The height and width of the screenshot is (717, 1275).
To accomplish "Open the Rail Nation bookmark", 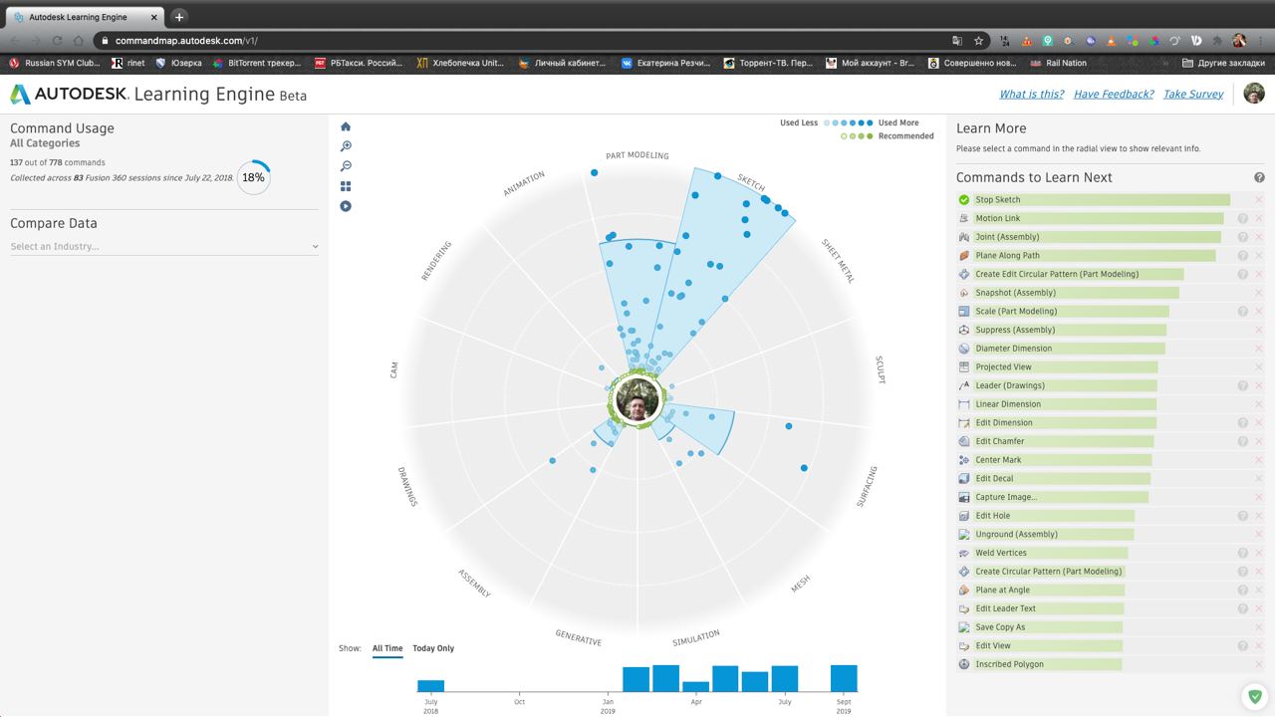I will pyautogui.click(x=1058, y=63).
